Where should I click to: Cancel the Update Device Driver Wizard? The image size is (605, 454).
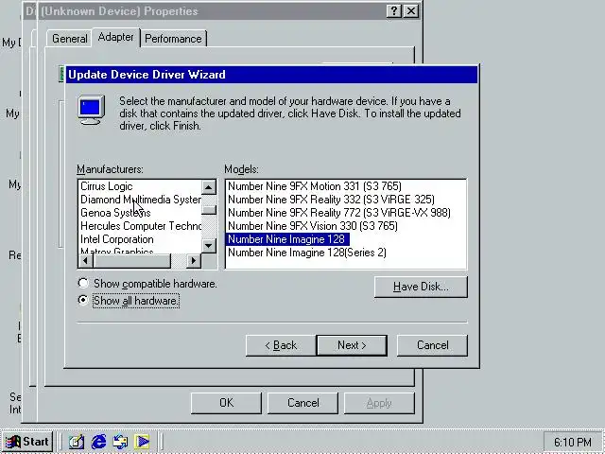point(432,345)
